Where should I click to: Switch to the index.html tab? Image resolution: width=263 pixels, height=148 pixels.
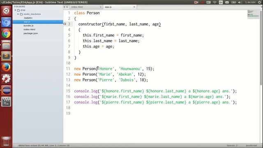click(x=86, y=7)
